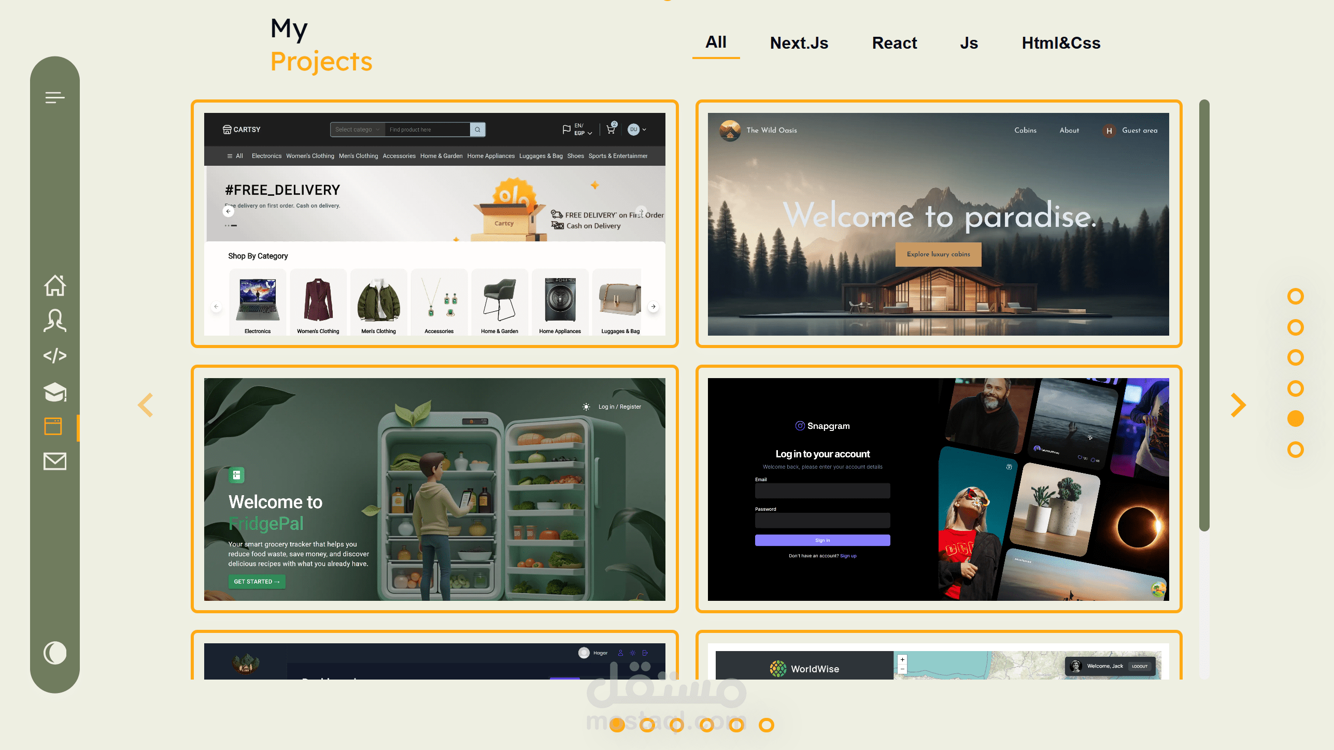The width and height of the screenshot is (1334, 750).
Task: Select the second section dot on the right
Action: [1295, 327]
